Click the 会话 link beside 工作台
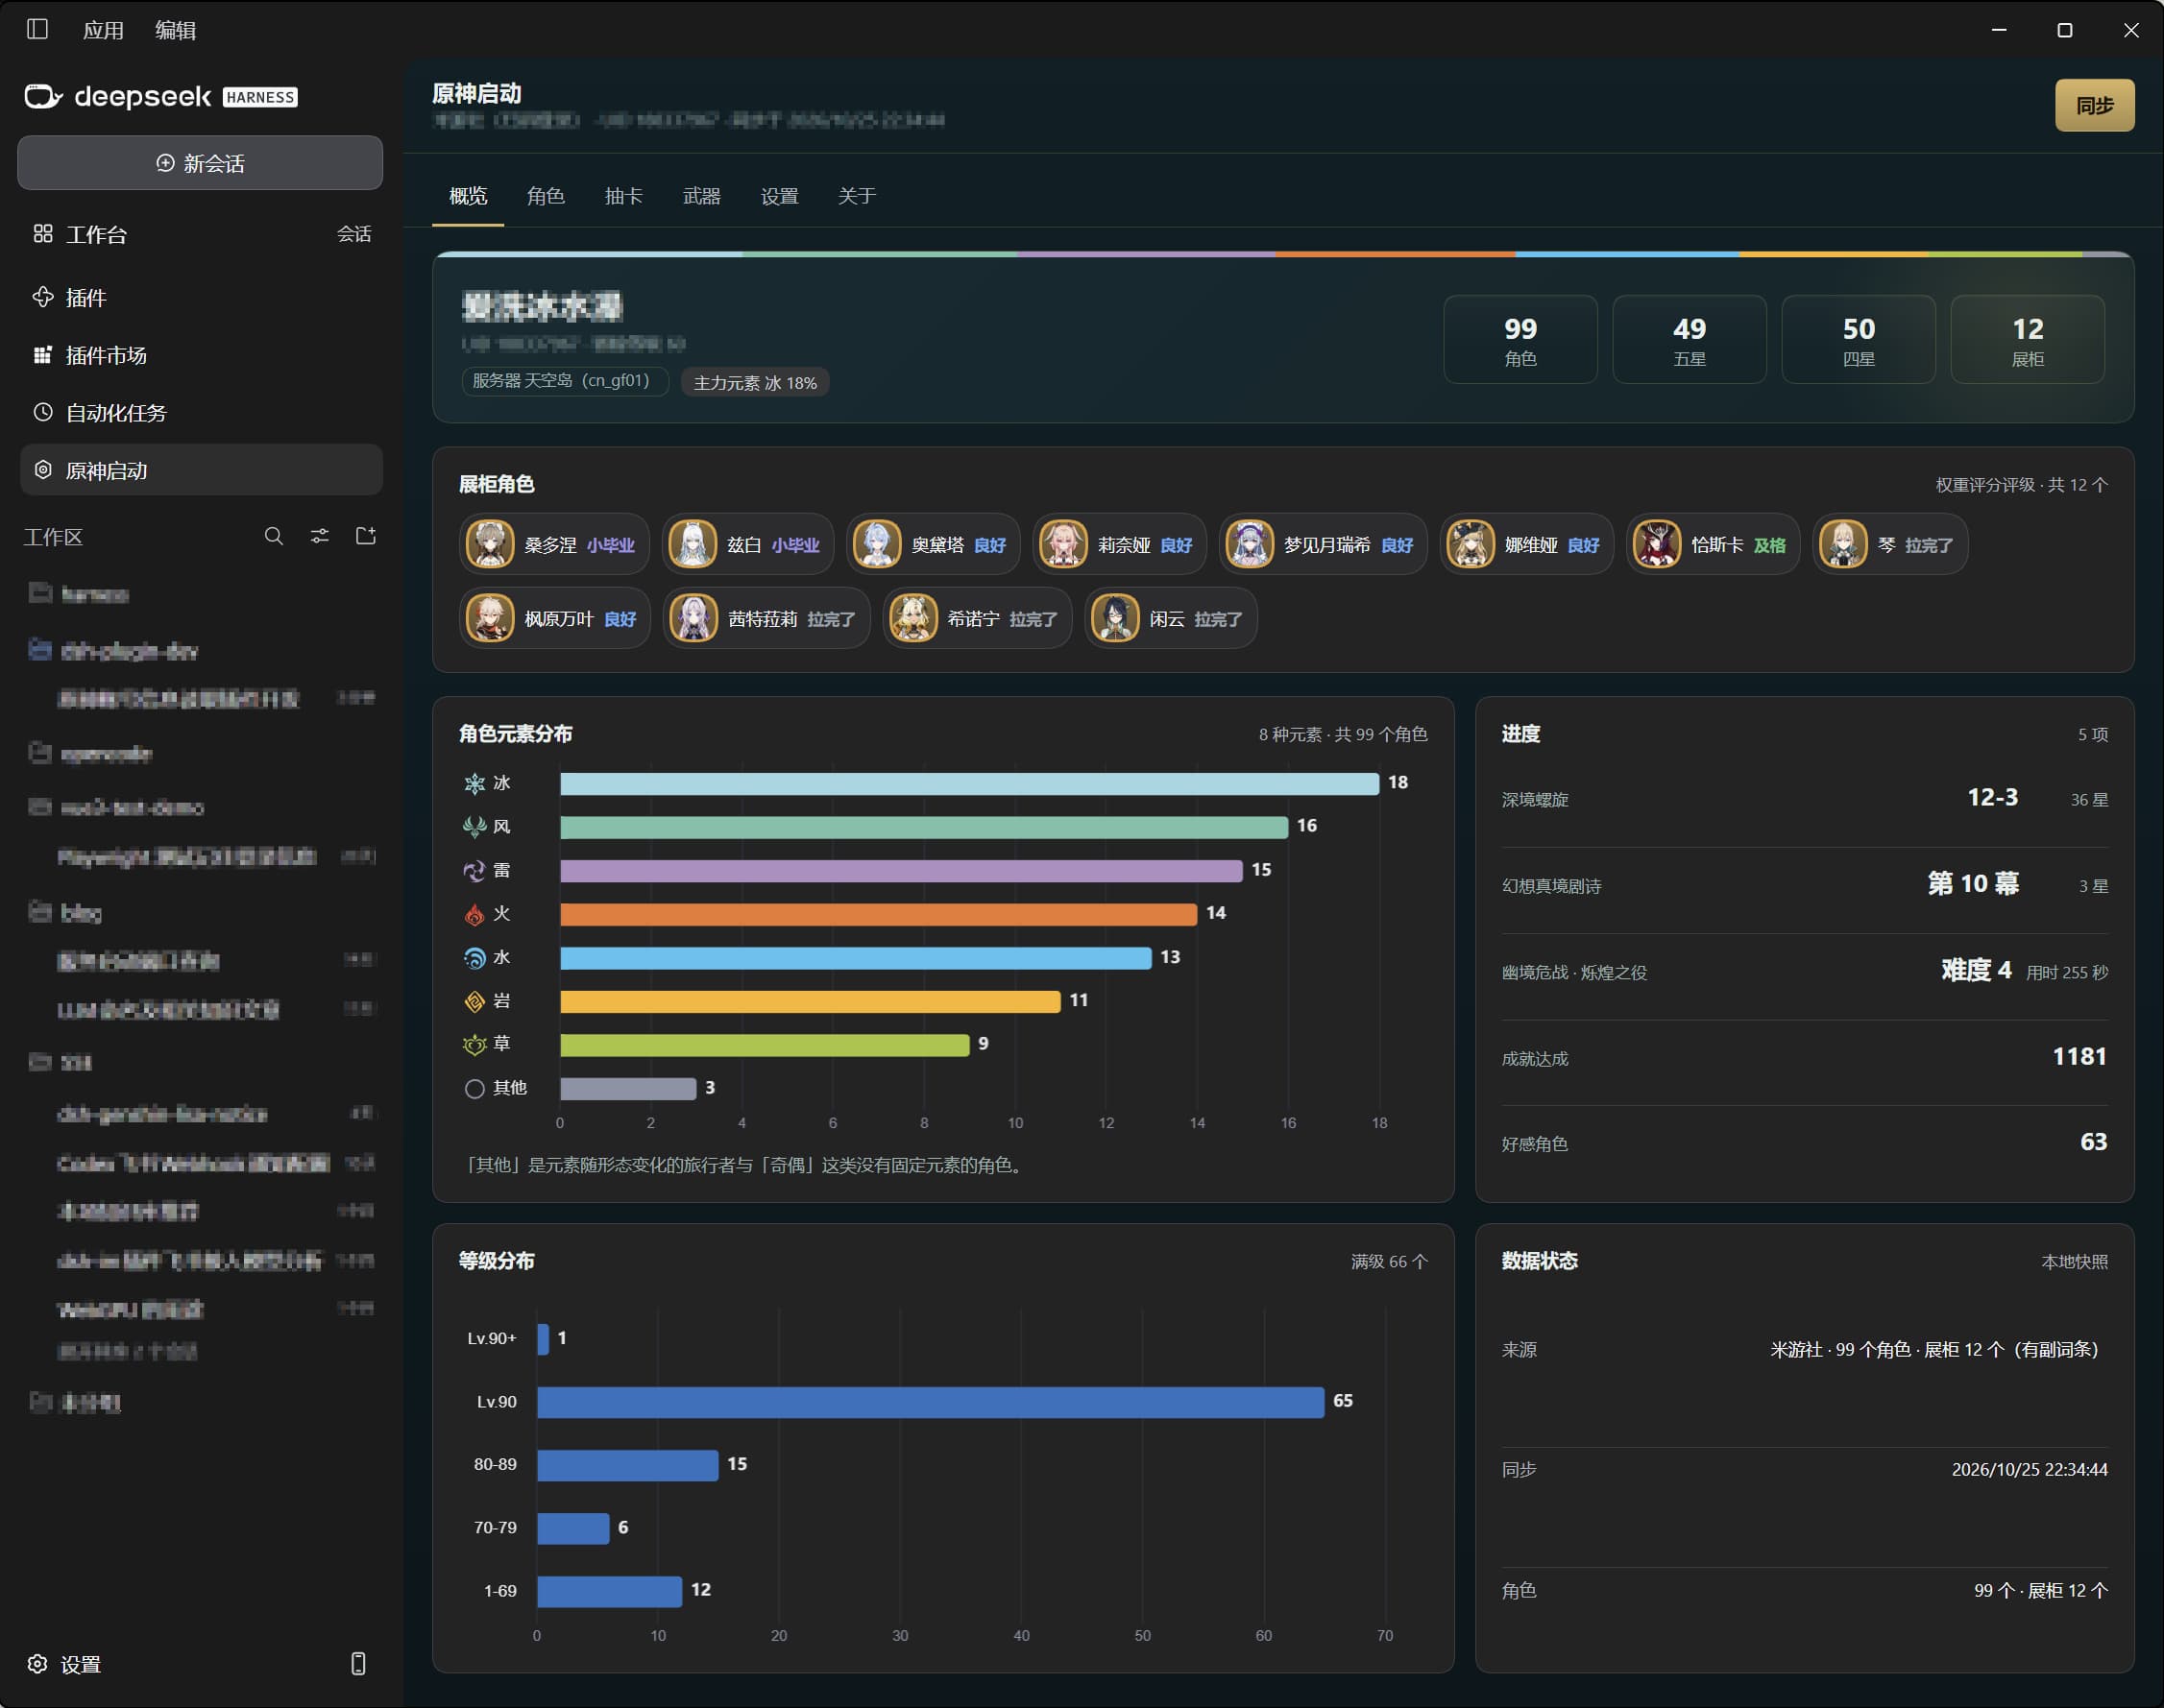 pos(353,233)
